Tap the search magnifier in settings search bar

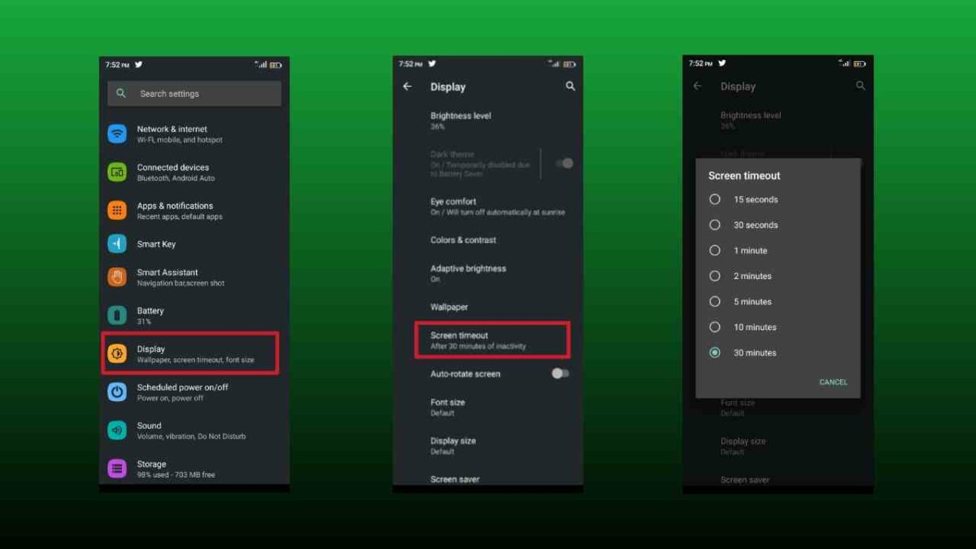point(121,94)
